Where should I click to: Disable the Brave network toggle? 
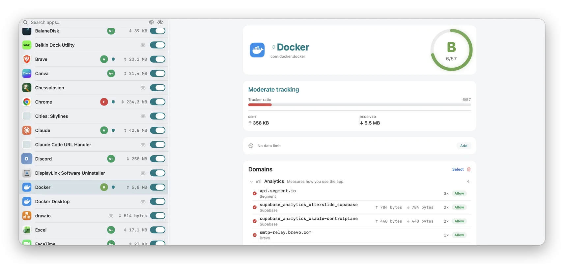coord(158,59)
